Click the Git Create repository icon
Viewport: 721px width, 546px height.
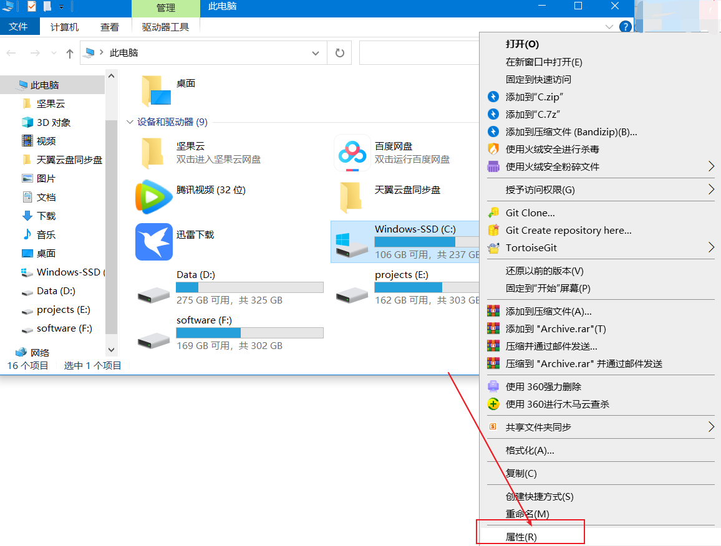click(x=493, y=230)
